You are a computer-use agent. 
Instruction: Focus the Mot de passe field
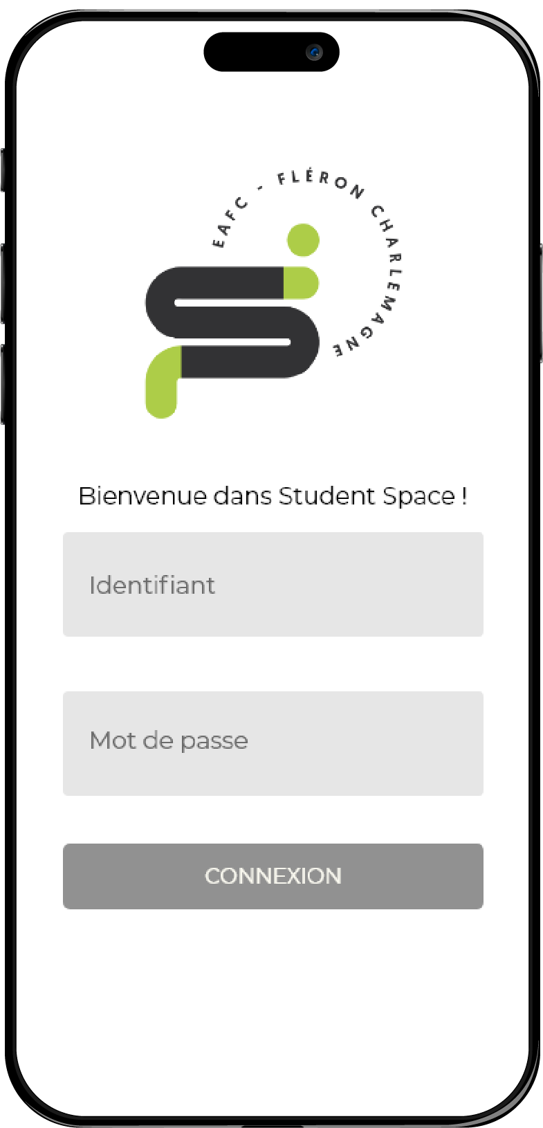click(x=273, y=743)
